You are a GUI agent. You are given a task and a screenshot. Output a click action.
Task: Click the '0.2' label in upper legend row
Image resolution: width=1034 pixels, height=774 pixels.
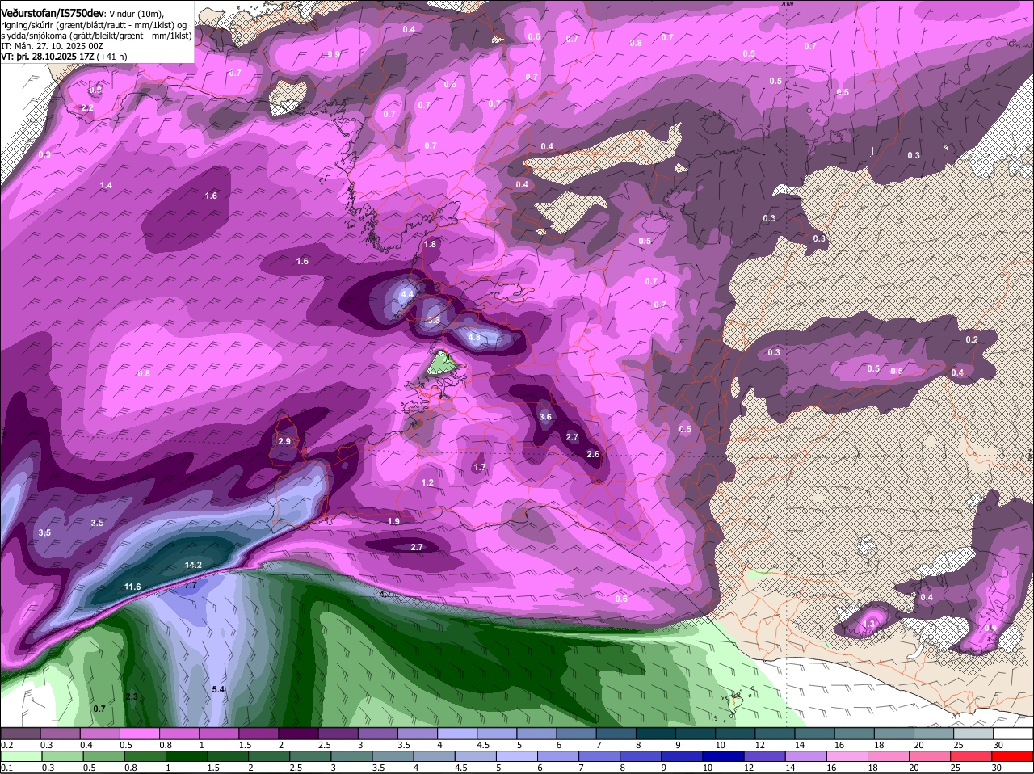pos(6,745)
